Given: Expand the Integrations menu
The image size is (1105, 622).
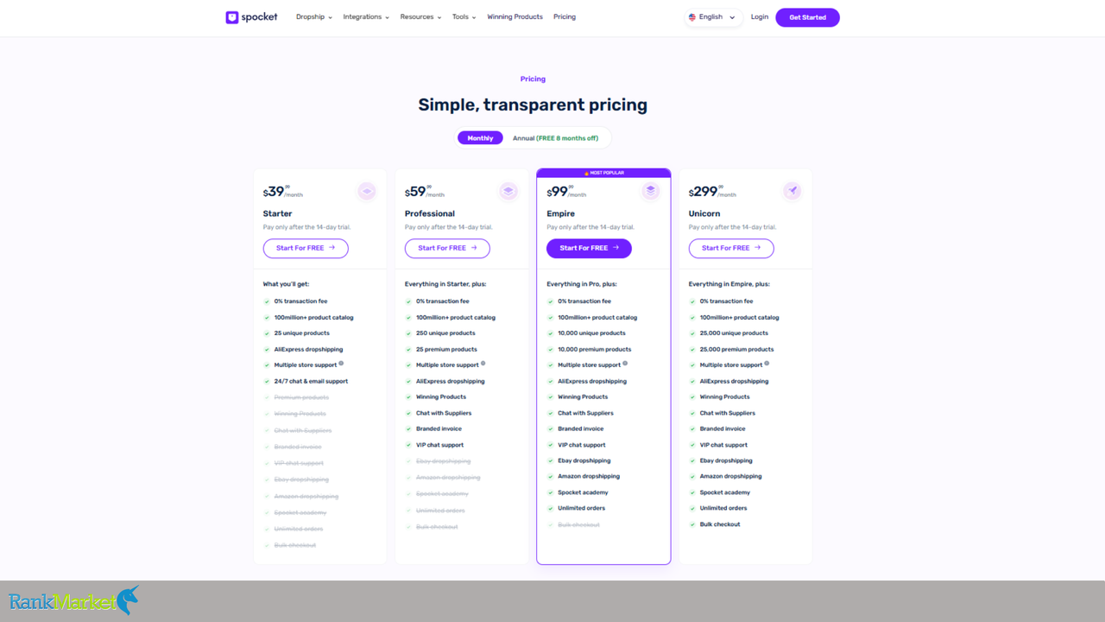Looking at the screenshot, I should coord(366,17).
